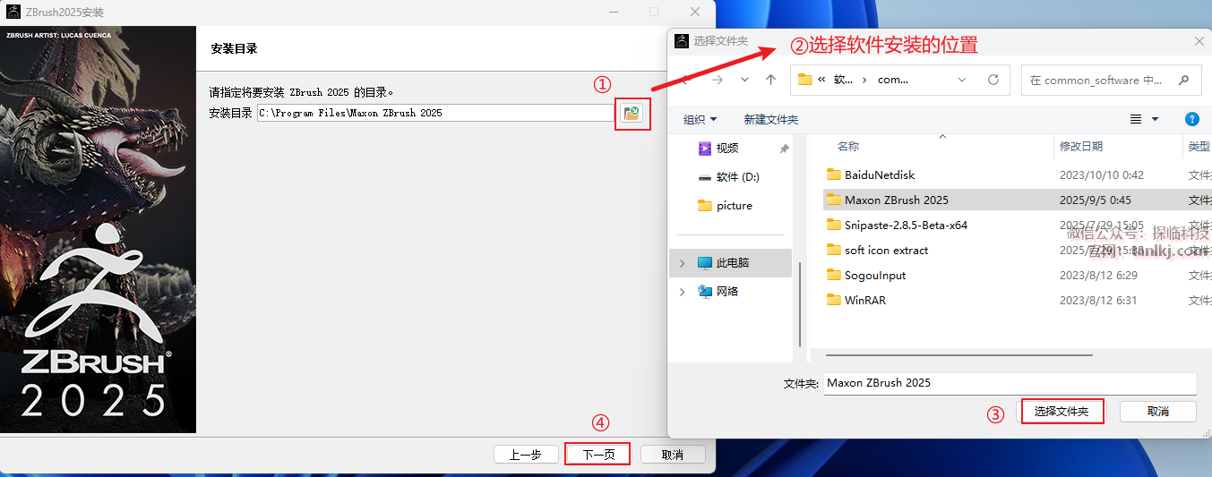Screen dimensions: 1212x477
Task: Select the com… breadcrumb in address bar
Action: click(893, 80)
